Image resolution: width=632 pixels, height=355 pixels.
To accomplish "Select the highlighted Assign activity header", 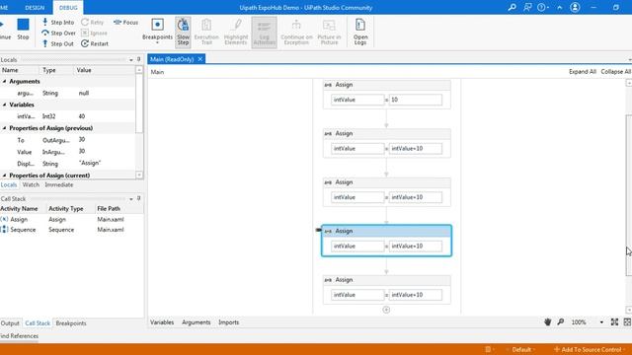I will tap(386, 231).
